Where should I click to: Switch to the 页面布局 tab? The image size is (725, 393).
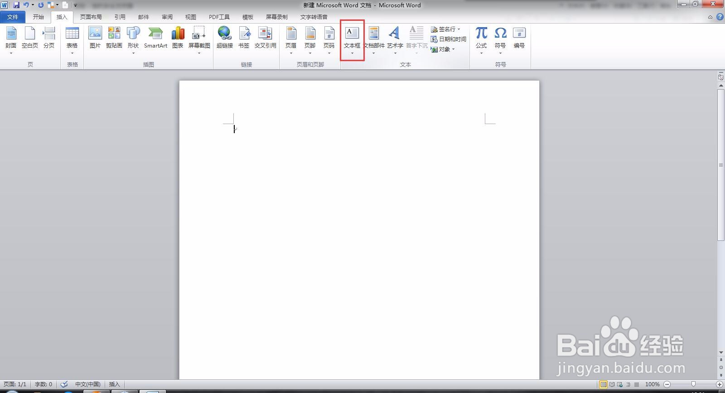click(91, 17)
